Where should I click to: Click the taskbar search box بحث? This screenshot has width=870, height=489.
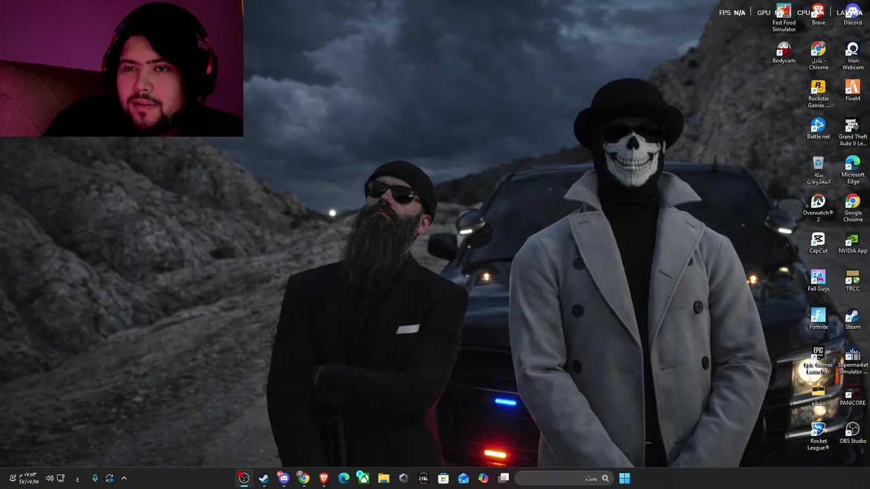(563, 478)
